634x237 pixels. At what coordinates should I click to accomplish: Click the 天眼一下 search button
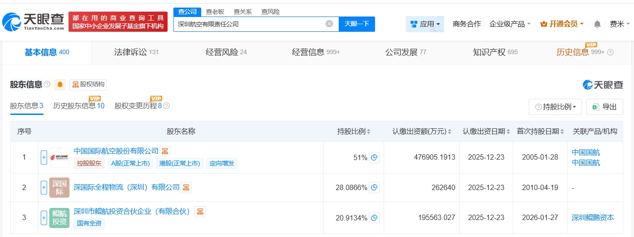357,24
